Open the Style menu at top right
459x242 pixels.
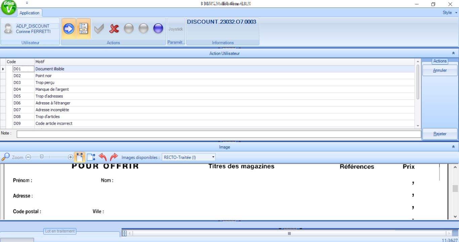pos(450,12)
